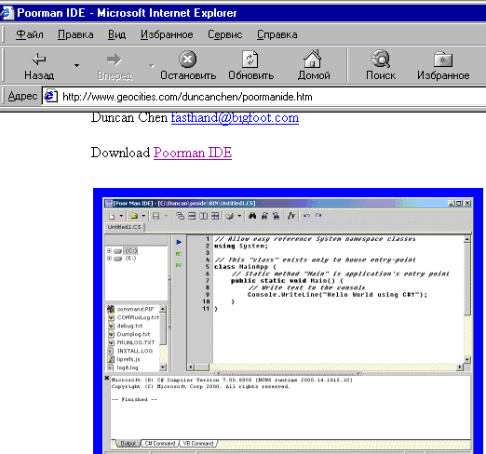486x454 pixels.
Task: Click the Адрес label
Action: coord(22,96)
